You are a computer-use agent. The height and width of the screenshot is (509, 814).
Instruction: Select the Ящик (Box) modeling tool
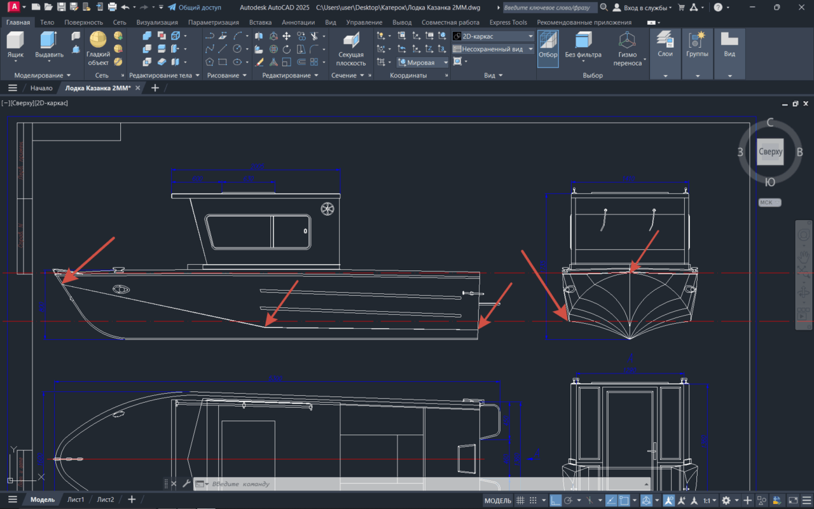click(x=15, y=41)
